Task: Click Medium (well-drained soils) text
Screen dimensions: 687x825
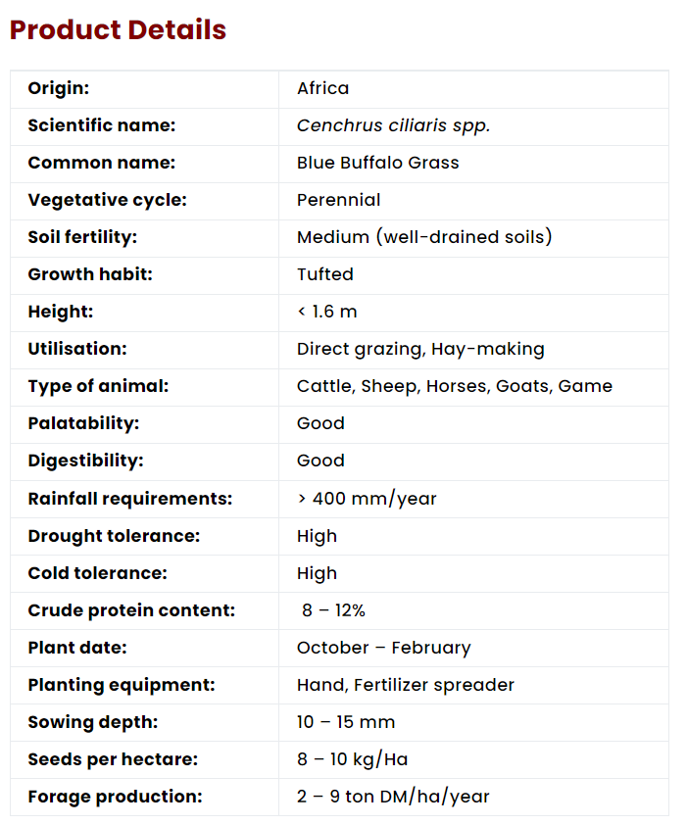Action: (424, 237)
